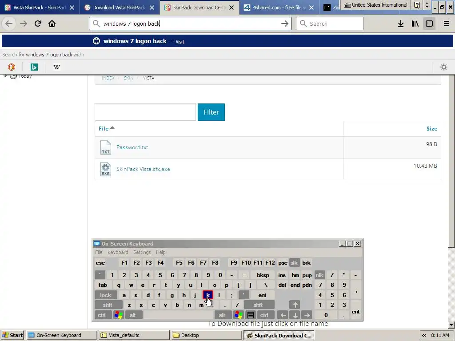455x341 pixels.
Task: Toggle the right shft key on keyboard
Action: click(x=258, y=305)
